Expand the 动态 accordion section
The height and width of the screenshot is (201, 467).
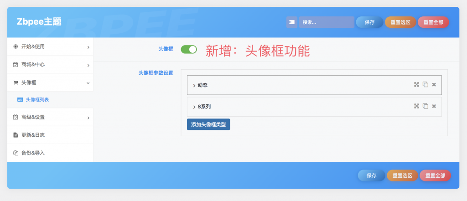(202, 85)
